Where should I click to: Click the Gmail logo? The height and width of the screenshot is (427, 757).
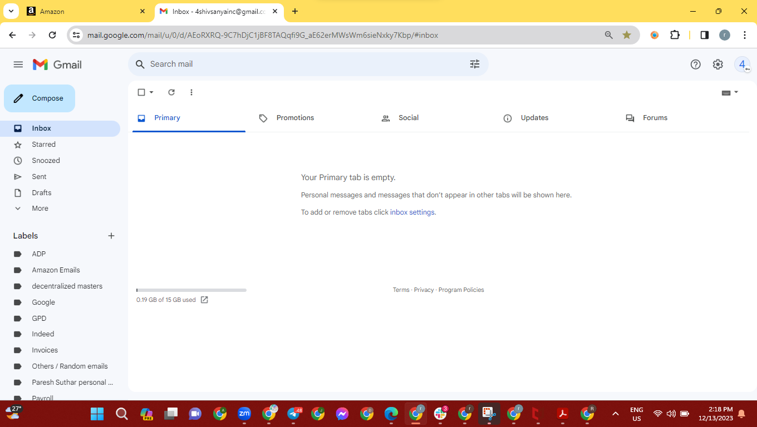pyautogui.click(x=57, y=64)
